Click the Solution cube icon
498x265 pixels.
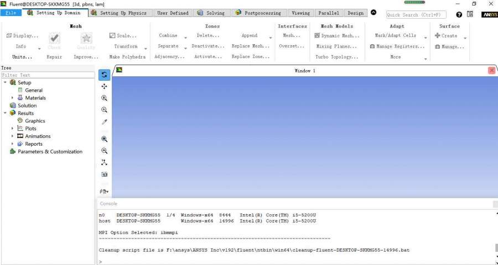click(13, 105)
